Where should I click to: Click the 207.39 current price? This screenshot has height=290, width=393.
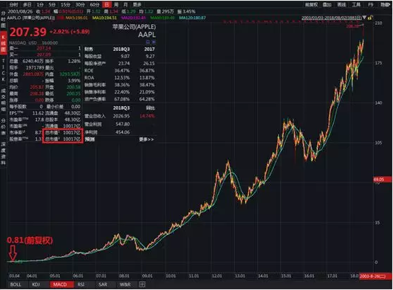[x=28, y=32]
